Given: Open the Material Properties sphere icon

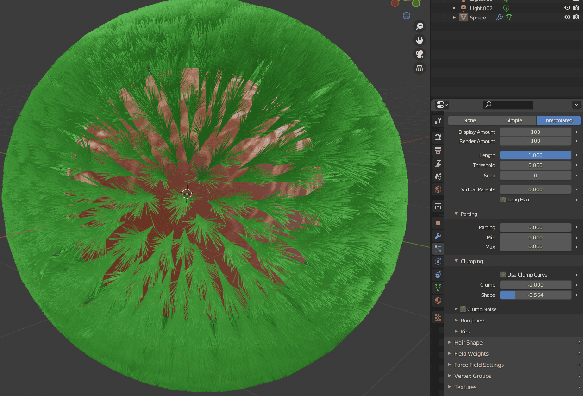Looking at the screenshot, I should click(438, 300).
